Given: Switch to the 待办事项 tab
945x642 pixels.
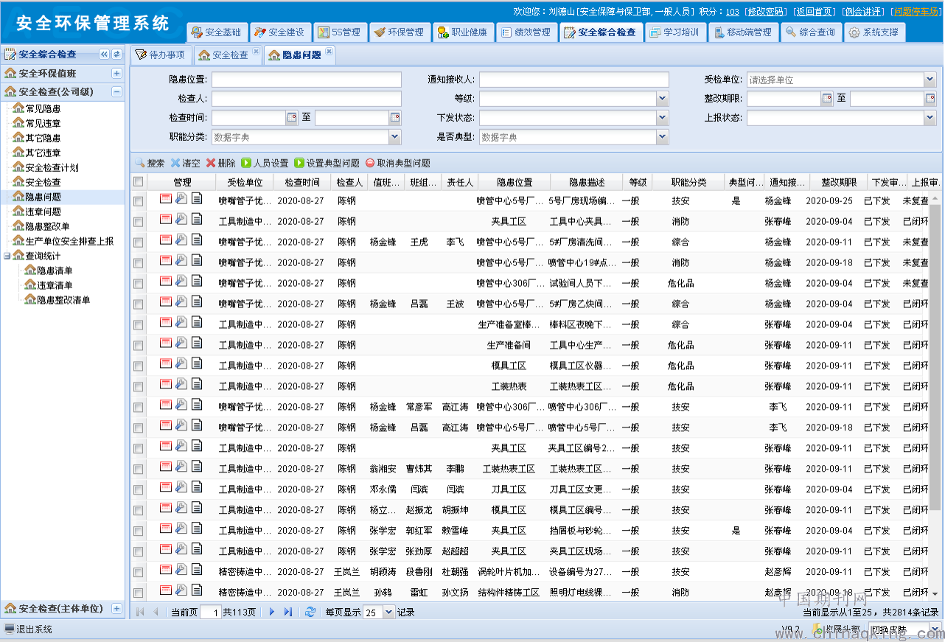Looking at the screenshot, I should 161,55.
